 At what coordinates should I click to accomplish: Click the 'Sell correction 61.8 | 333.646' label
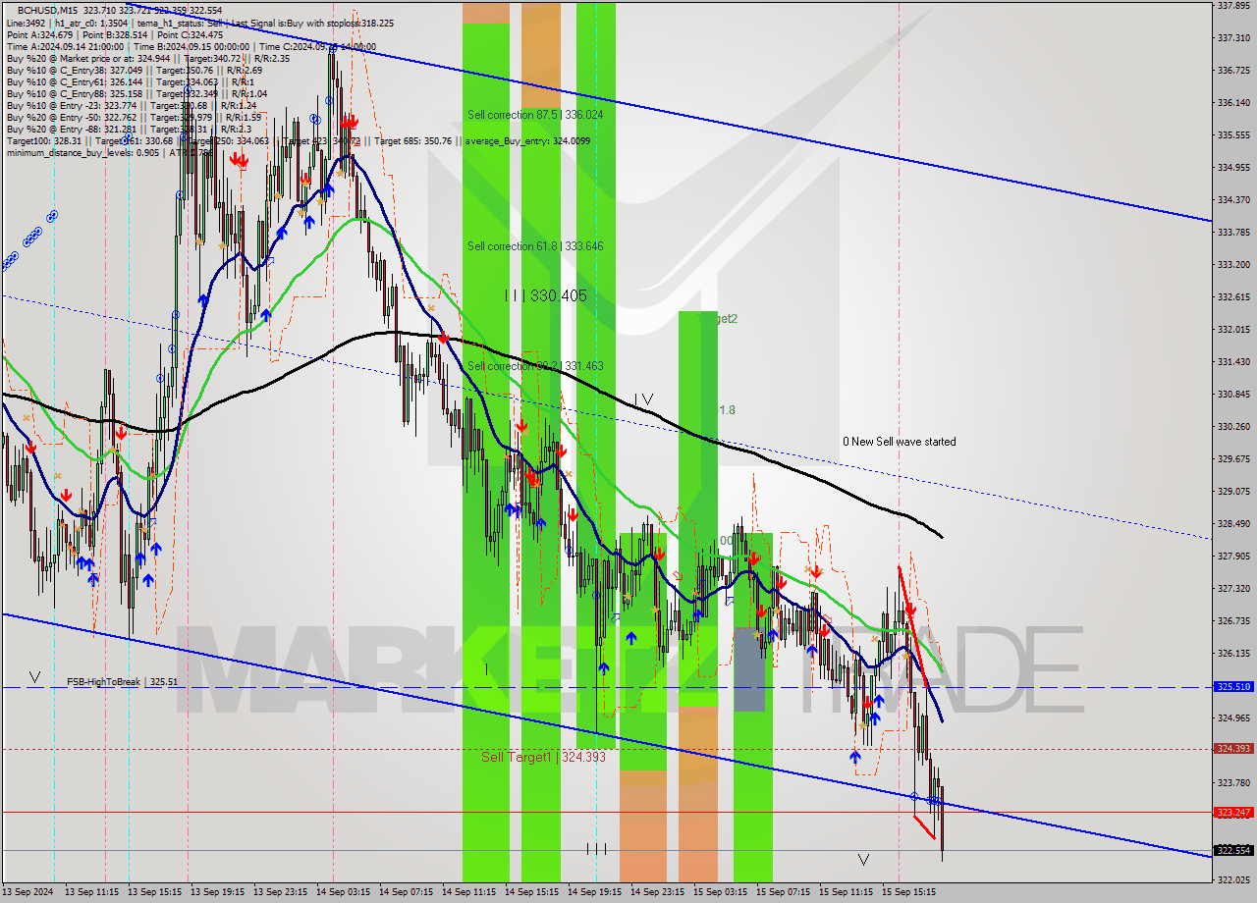click(x=535, y=246)
